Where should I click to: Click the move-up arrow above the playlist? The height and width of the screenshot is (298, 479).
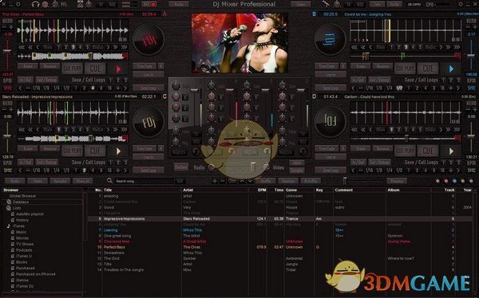(x=242, y=181)
